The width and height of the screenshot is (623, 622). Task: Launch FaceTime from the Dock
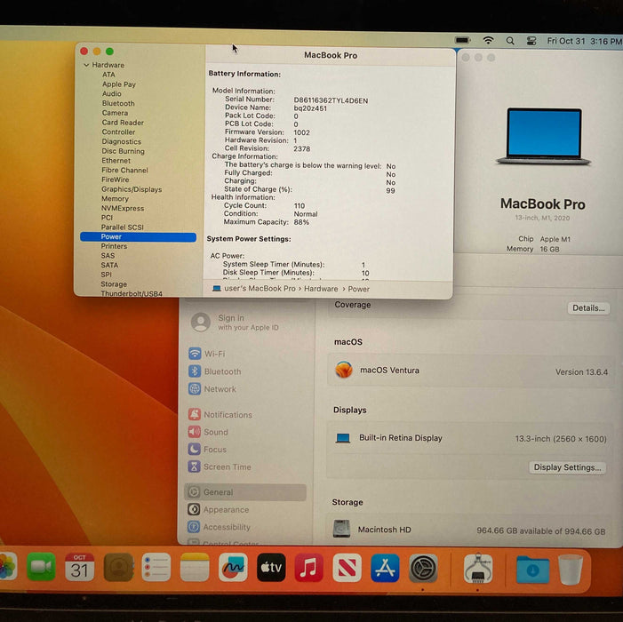[41, 567]
